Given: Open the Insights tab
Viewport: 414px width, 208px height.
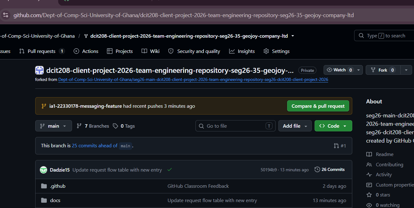Looking at the screenshot, I should 242,51.
